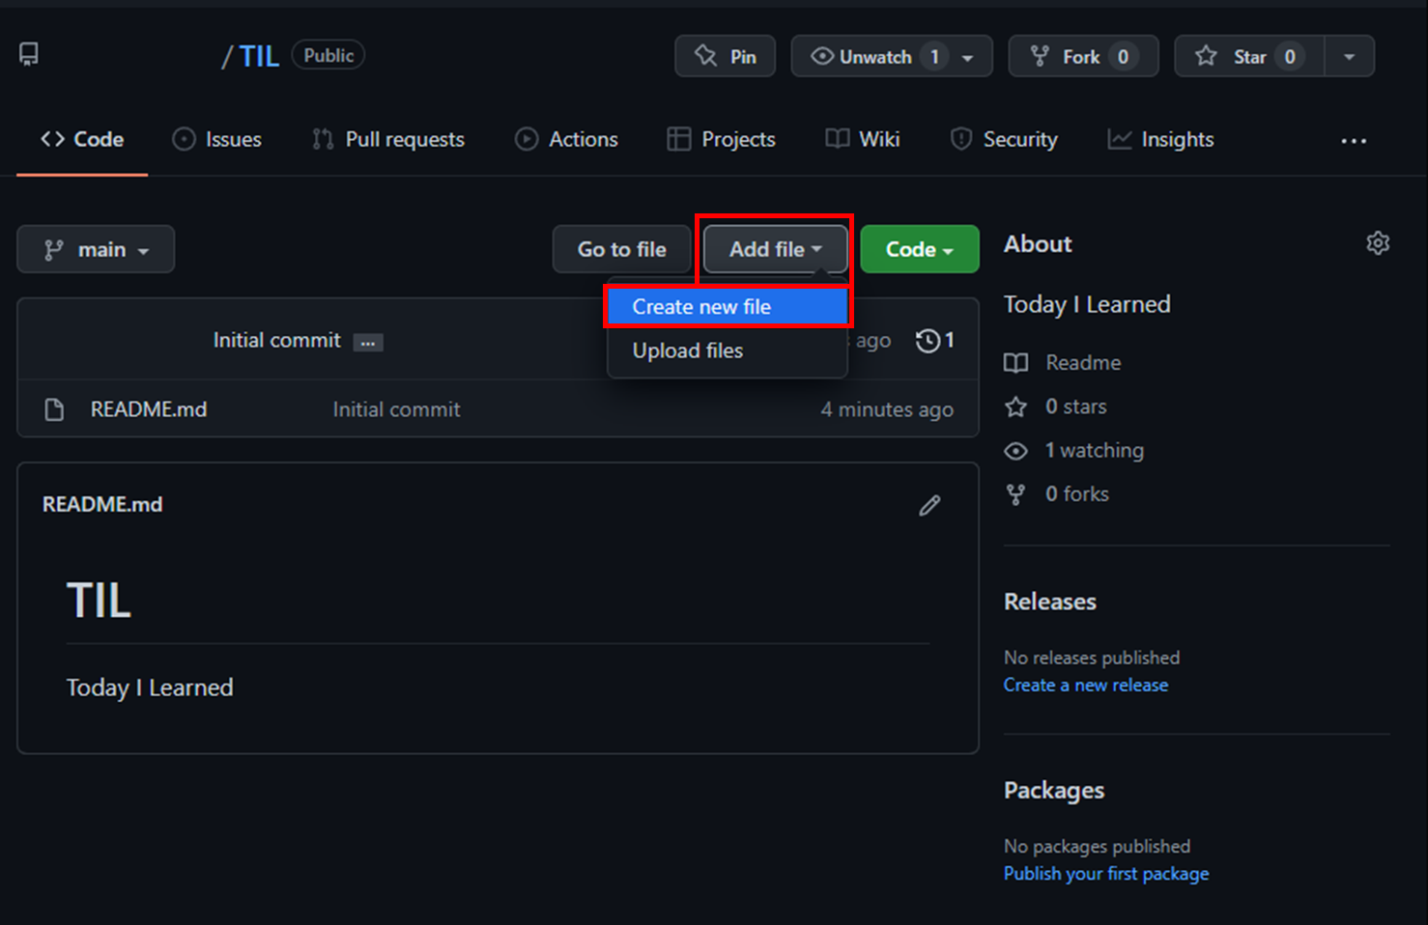Pin the TIL repository

(725, 56)
